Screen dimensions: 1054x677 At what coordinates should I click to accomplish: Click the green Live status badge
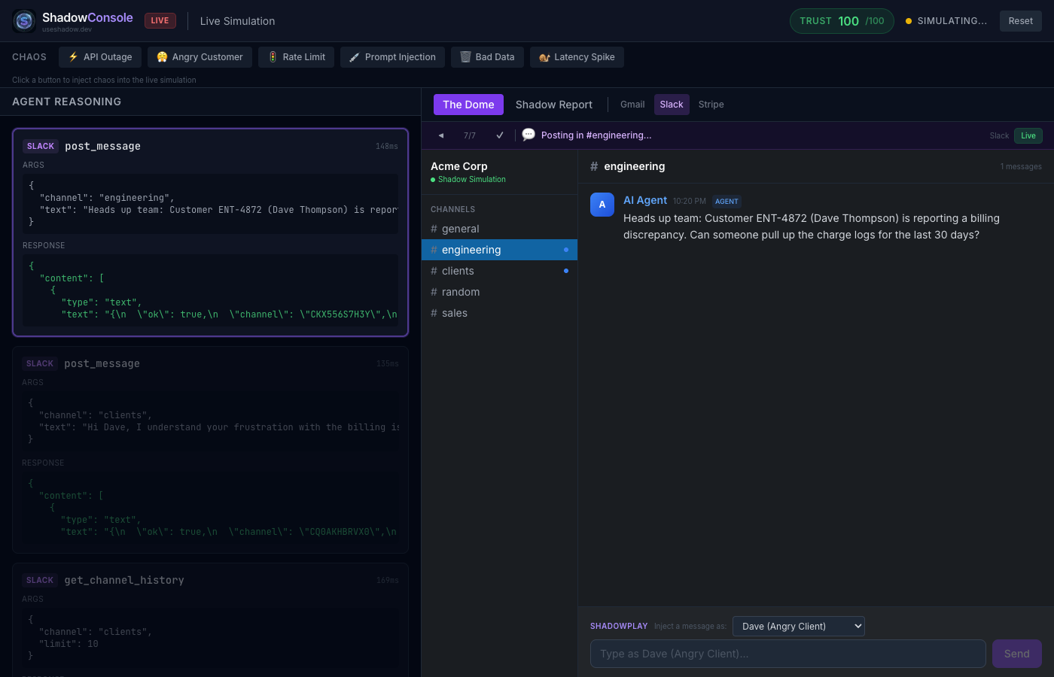1028,135
